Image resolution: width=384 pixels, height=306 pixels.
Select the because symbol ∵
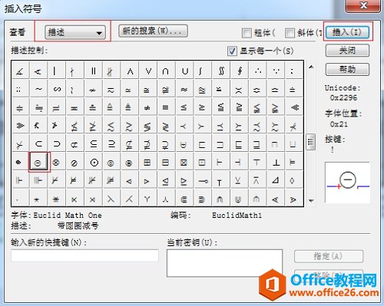coord(276,71)
